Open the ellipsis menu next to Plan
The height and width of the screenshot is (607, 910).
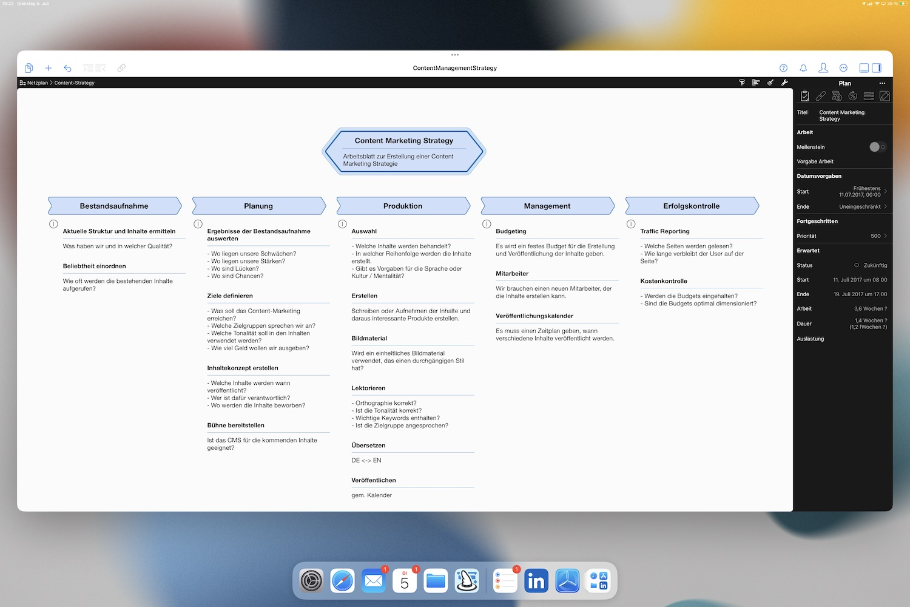tap(883, 83)
